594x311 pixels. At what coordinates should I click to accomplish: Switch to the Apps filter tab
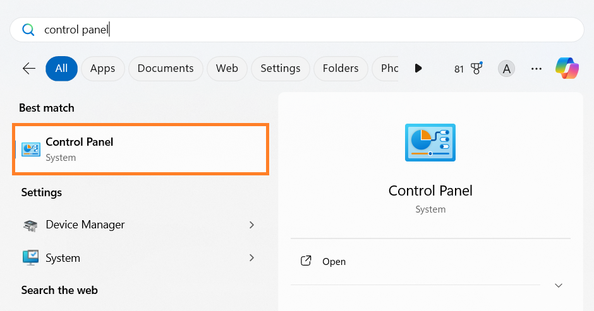pyautogui.click(x=102, y=68)
